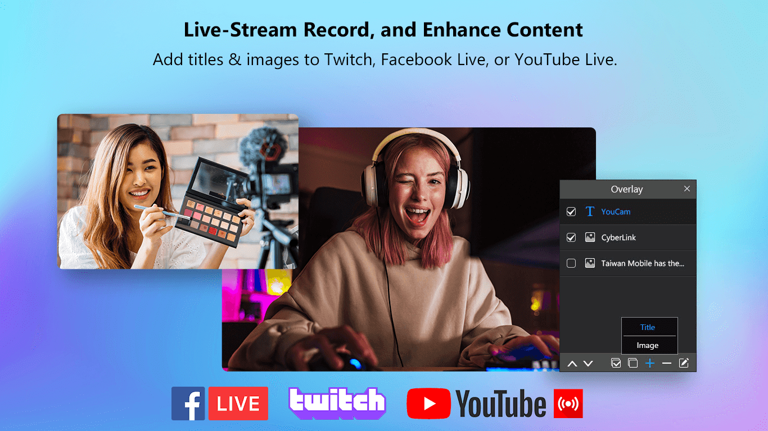Open the add overlay plus menu
The image size is (768, 431).
coord(650,363)
